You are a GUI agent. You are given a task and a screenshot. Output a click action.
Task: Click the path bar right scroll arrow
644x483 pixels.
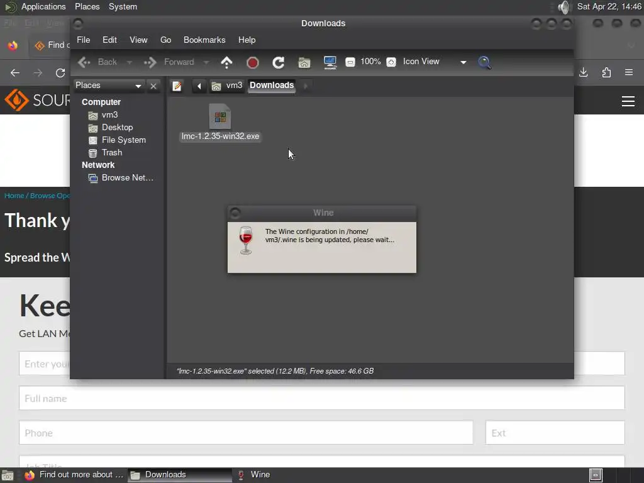pos(305,86)
